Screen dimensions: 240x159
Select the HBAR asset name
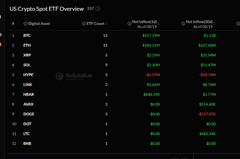click(29, 94)
